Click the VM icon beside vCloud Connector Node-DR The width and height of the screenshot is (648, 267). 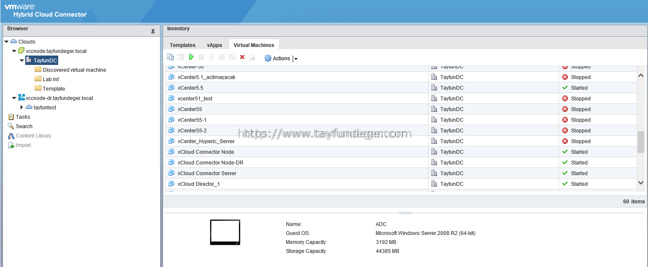[x=172, y=163]
